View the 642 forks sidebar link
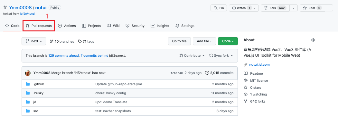The width and height of the screenshot is (338, 116). [258, 101]
